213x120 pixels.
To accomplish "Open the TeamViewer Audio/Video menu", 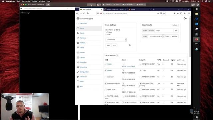I will coord(128,5).
